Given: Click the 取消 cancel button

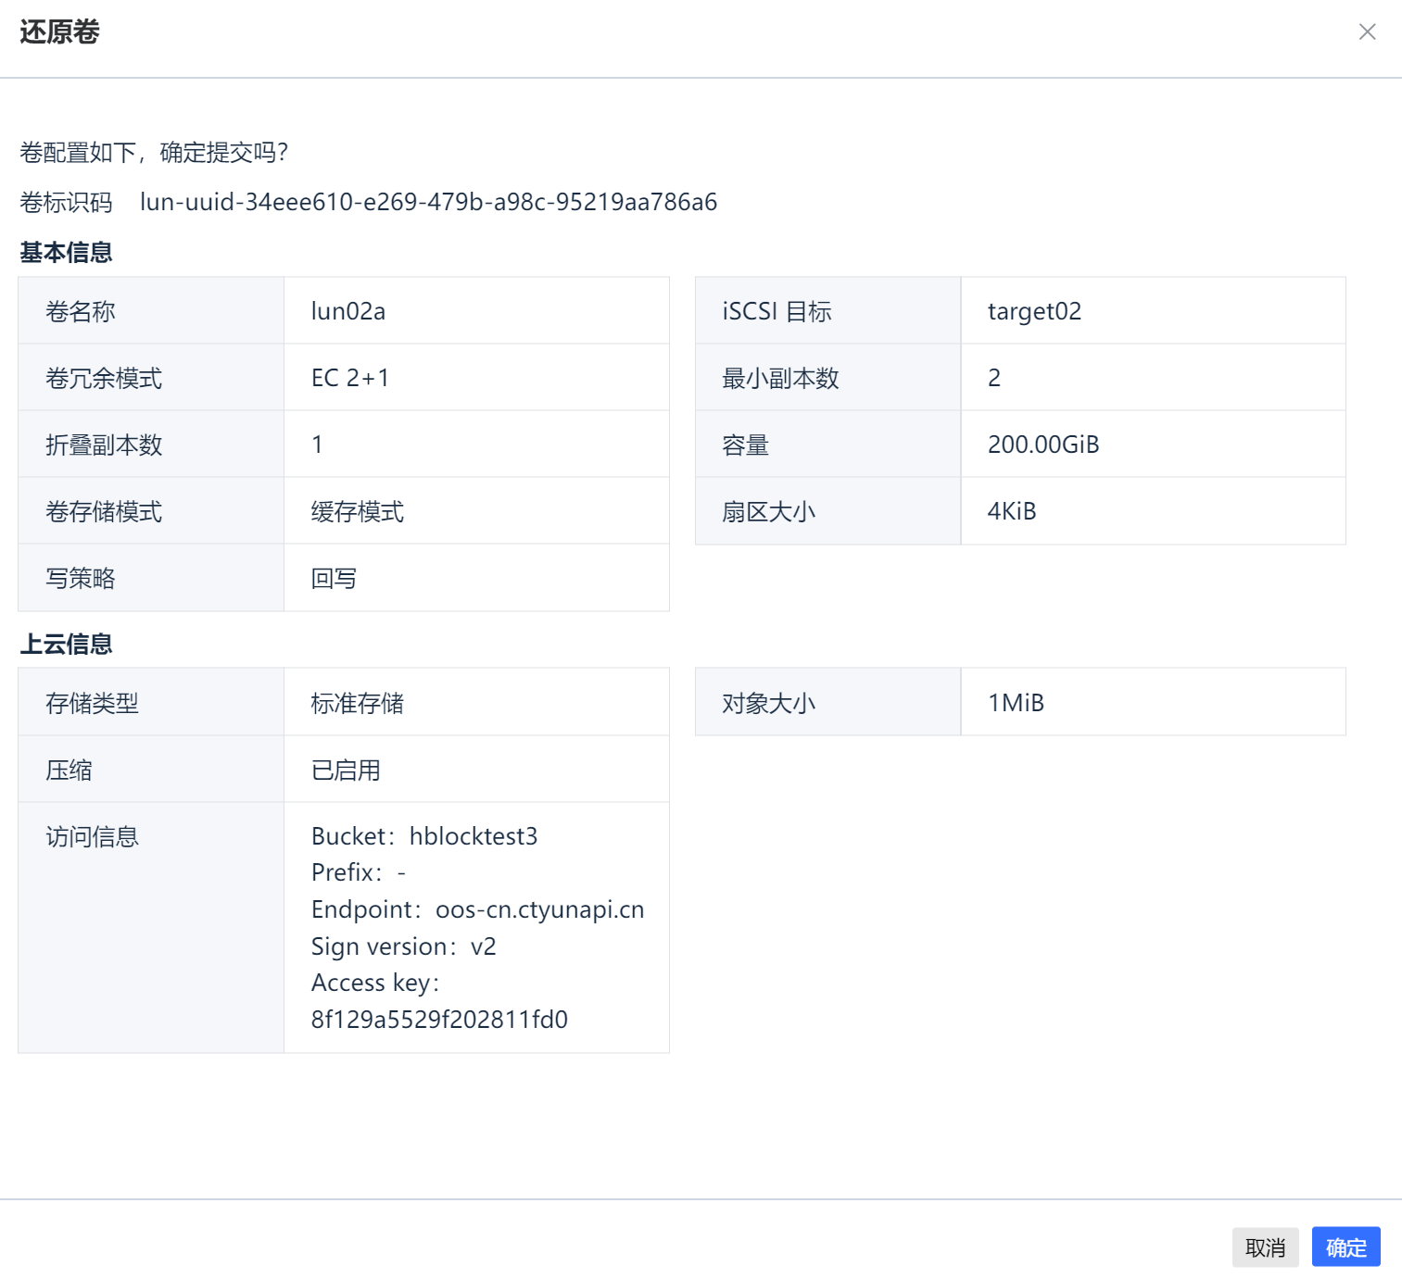Looking at the screenshot, I should pos(1265,1247).
